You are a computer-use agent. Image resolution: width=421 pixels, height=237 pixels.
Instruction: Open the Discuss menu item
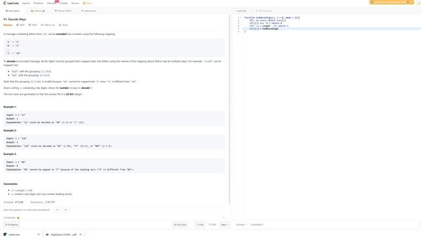[75, 3]
